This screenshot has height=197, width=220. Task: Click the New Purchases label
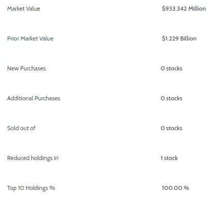tap(26, 68)
